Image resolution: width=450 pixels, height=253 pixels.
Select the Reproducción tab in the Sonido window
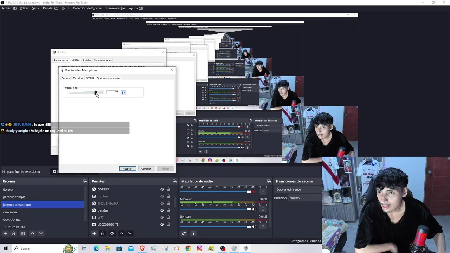click(61, 60)
